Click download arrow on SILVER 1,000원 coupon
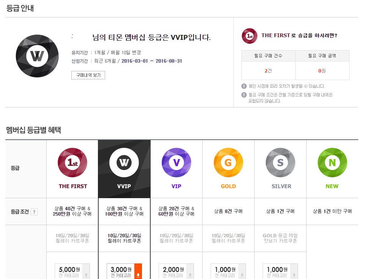The height and width of the screenshot is (279, 367). (294, 272)
